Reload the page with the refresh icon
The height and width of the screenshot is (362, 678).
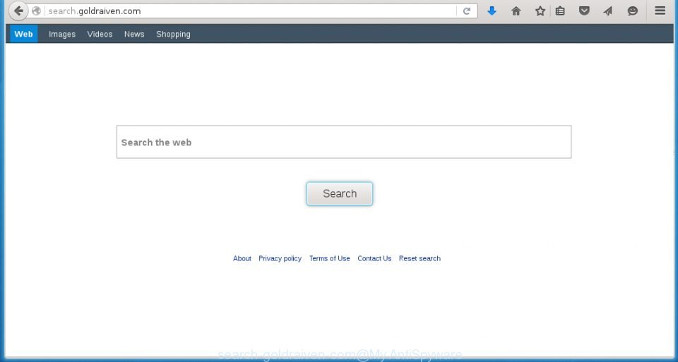coord(467,11)
